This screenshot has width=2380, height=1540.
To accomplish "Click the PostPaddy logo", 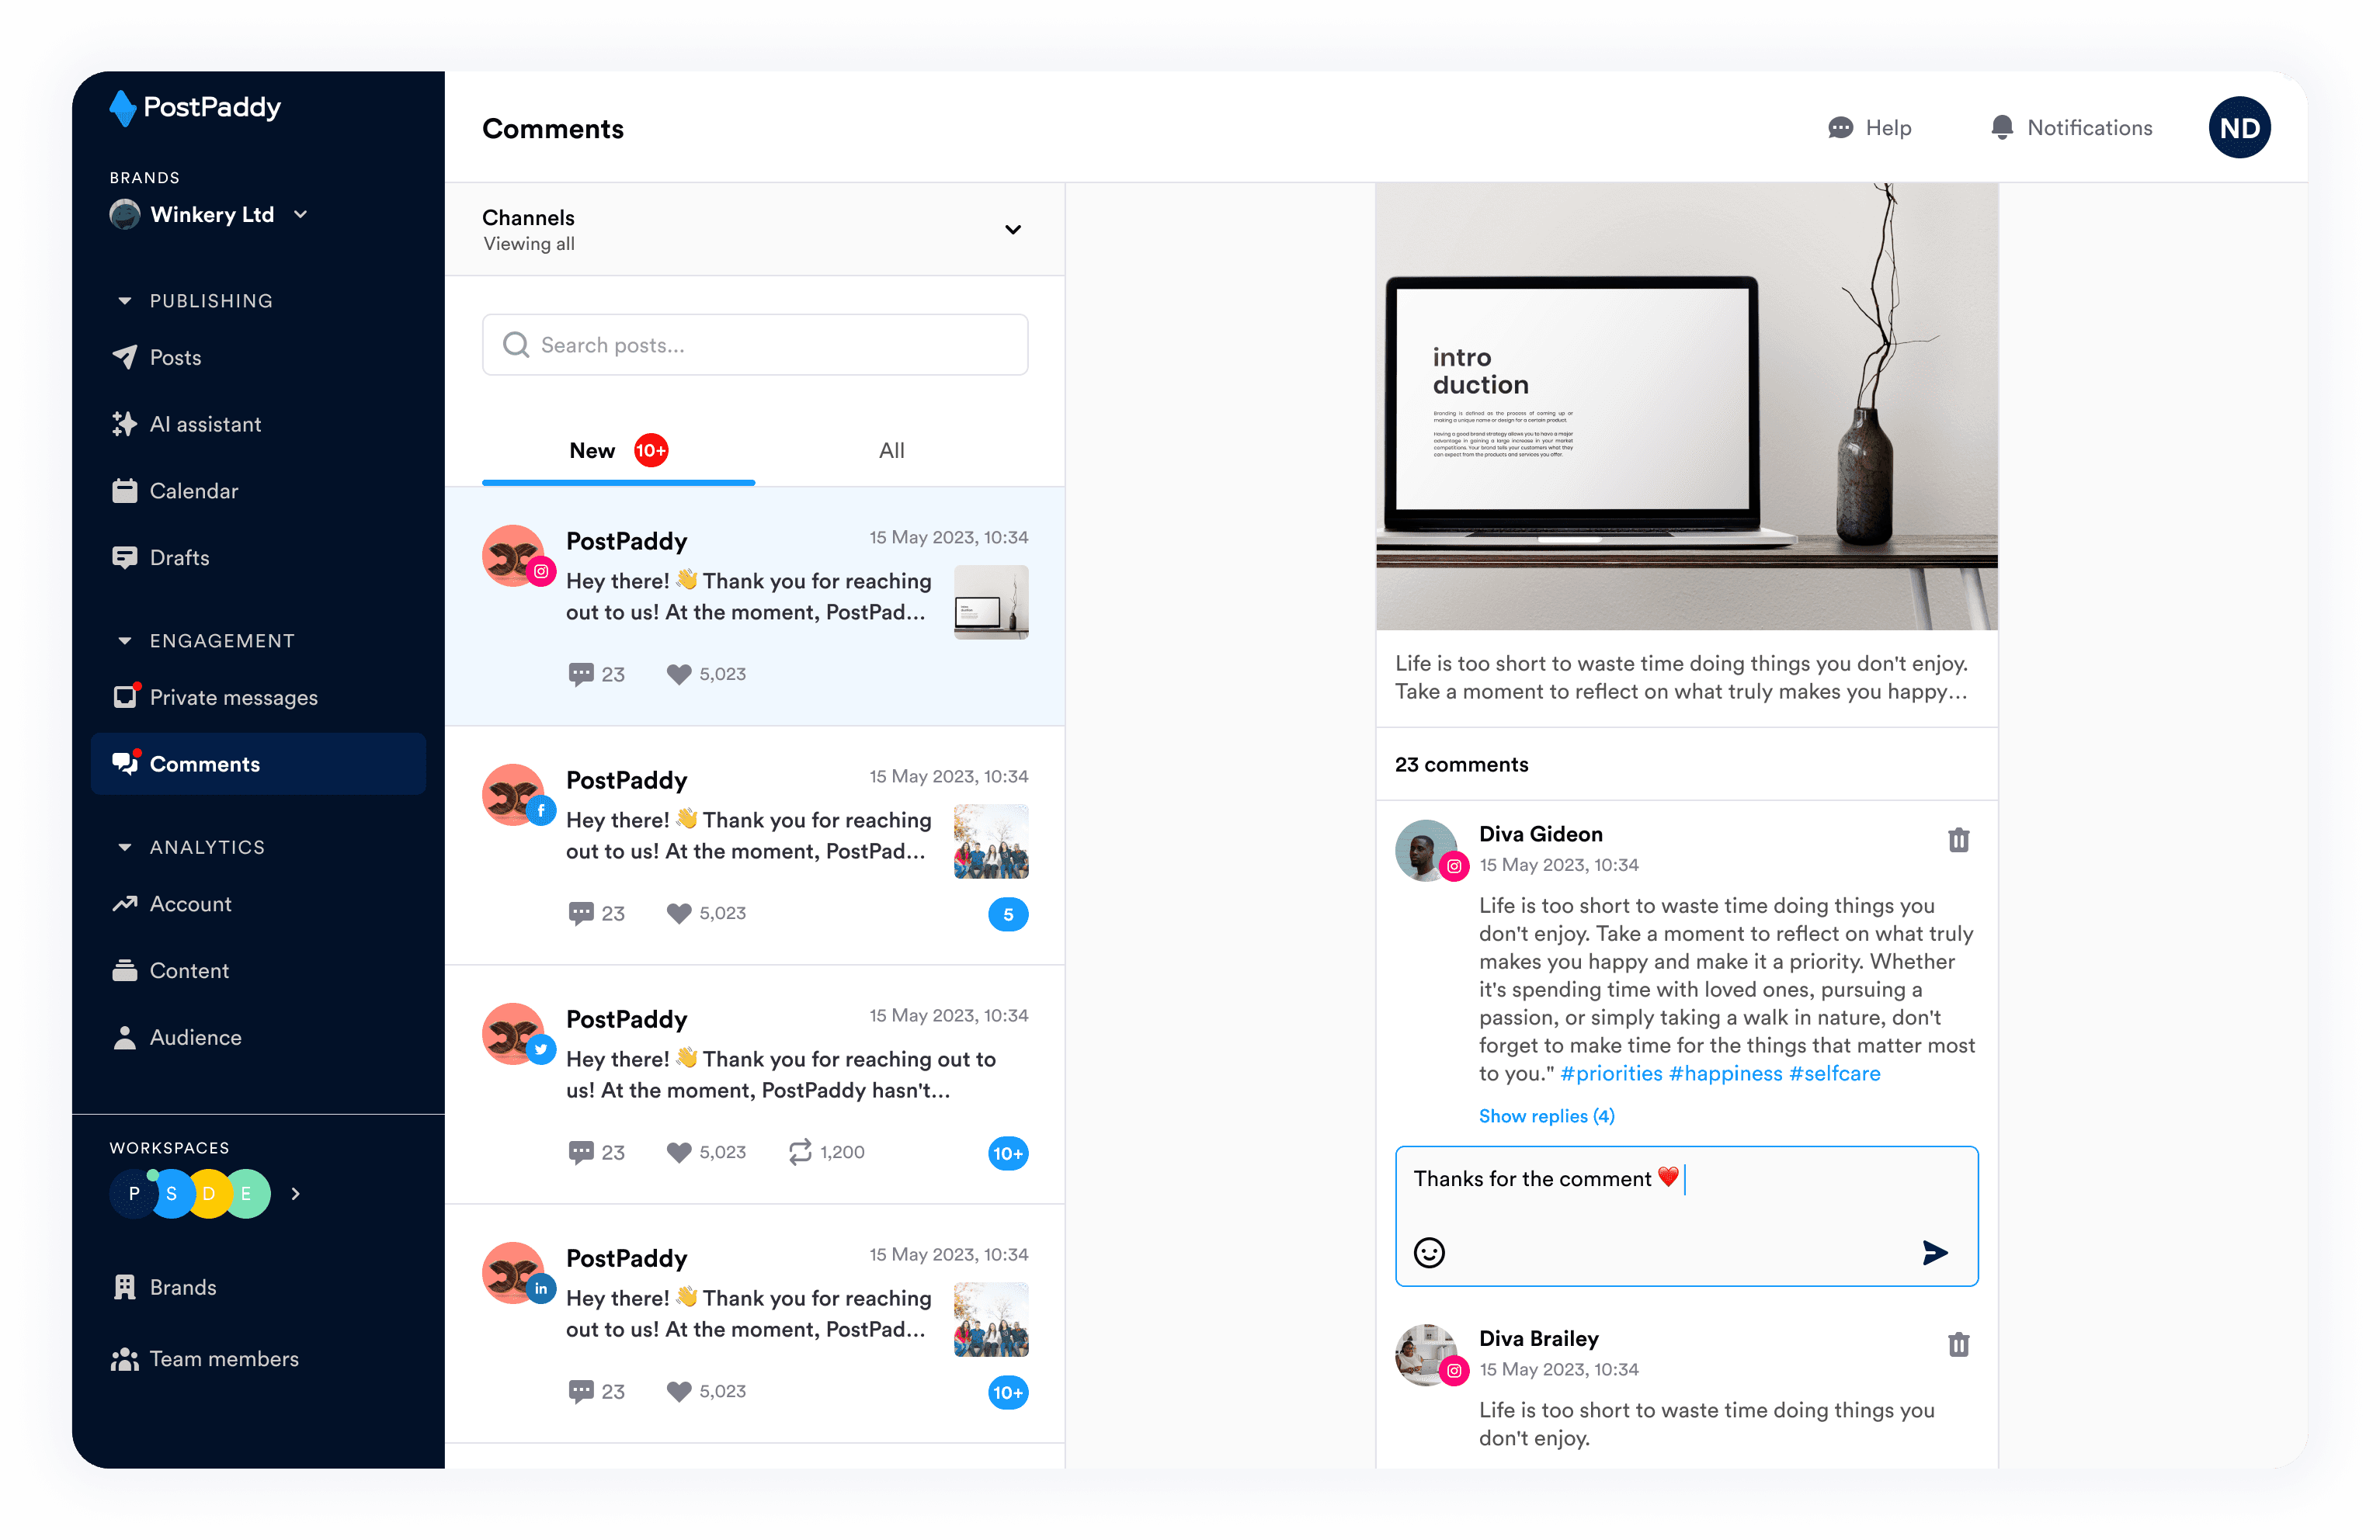I will pos(196,108).
